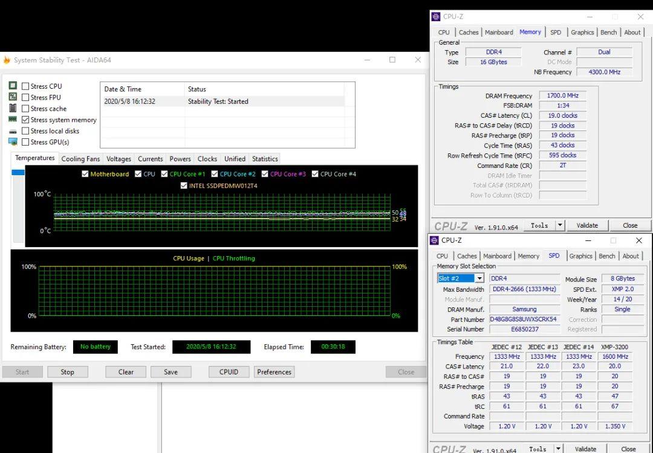Image resolution: width=653 pixels, height=453 pixels.
Task: Click the lower CPU-Z window logo icon
Action: click(434, 240)
